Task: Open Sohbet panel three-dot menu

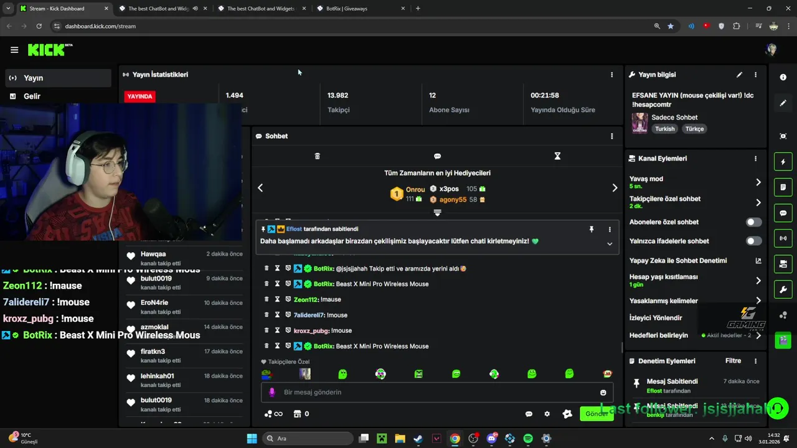Action: click(x=611, y=136)
